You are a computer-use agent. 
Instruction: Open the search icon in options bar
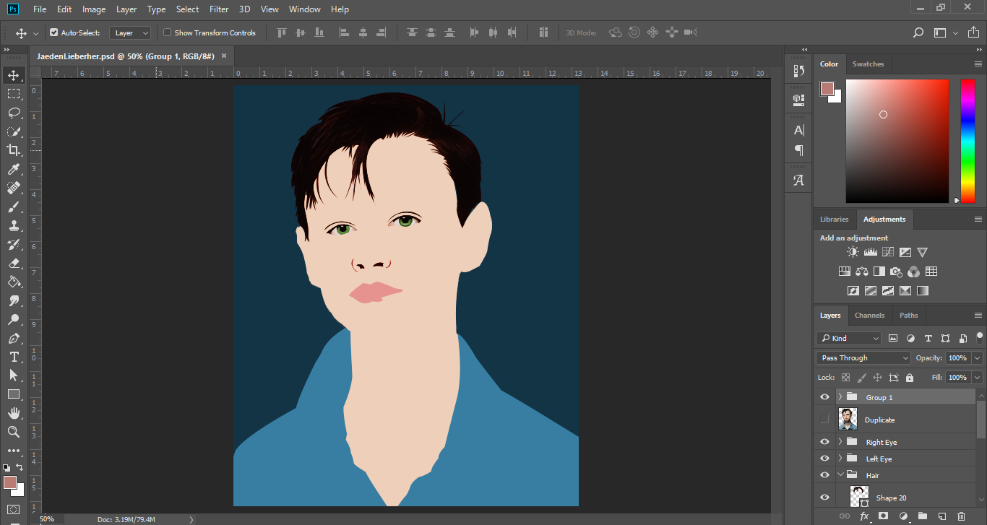[x=918, y=32]
